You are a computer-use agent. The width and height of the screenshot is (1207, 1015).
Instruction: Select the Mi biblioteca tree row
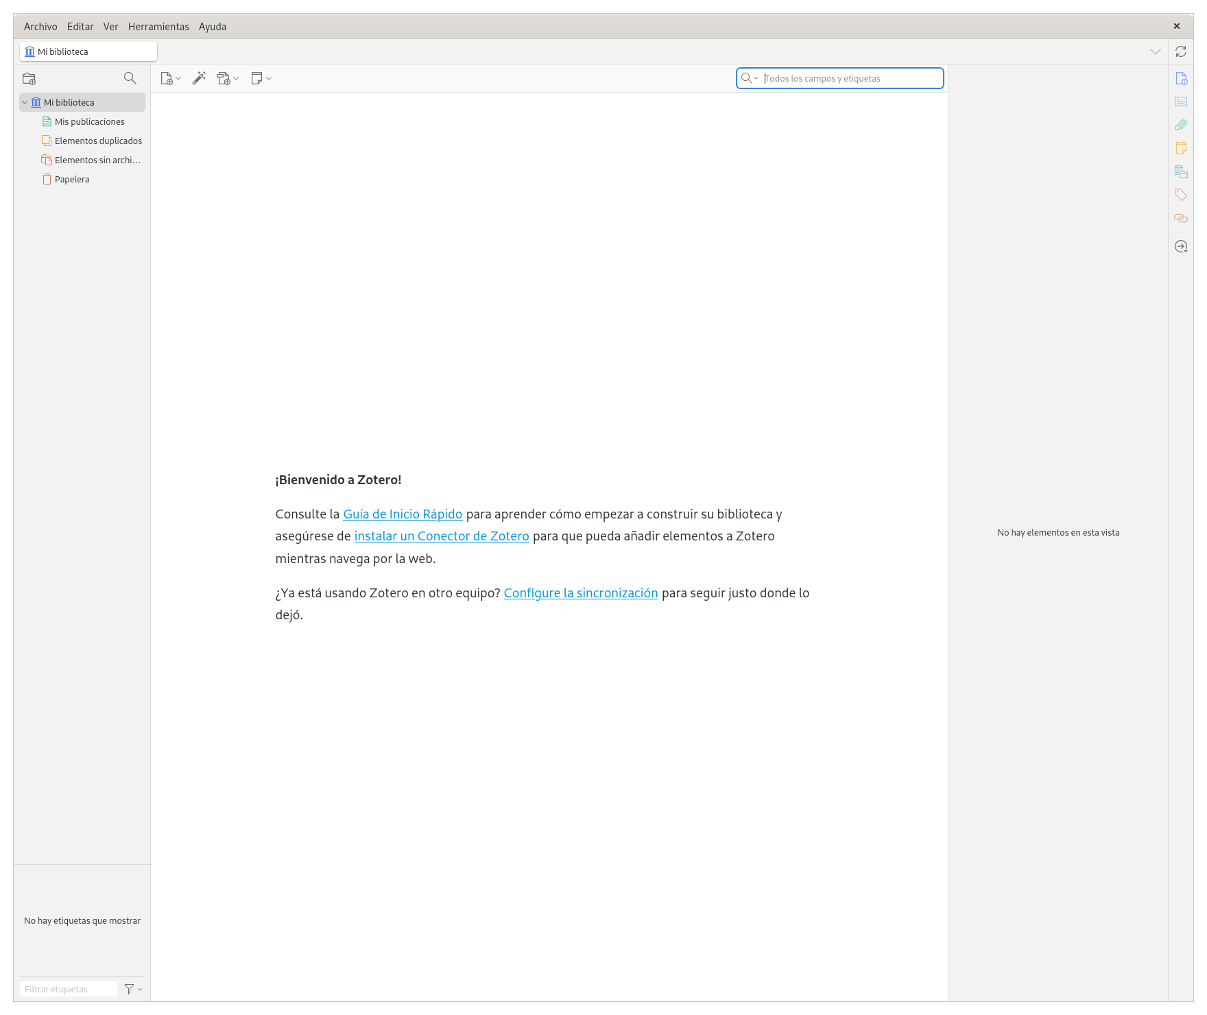coord(82,102)
